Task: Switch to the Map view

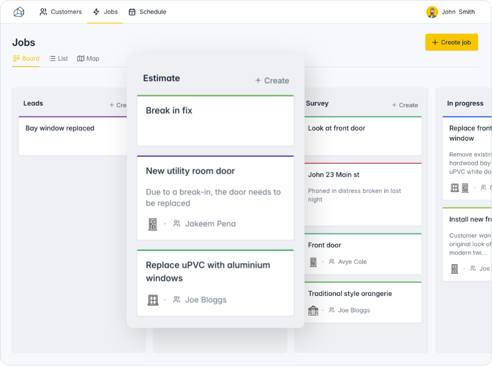Action: (x=88, y=59)
